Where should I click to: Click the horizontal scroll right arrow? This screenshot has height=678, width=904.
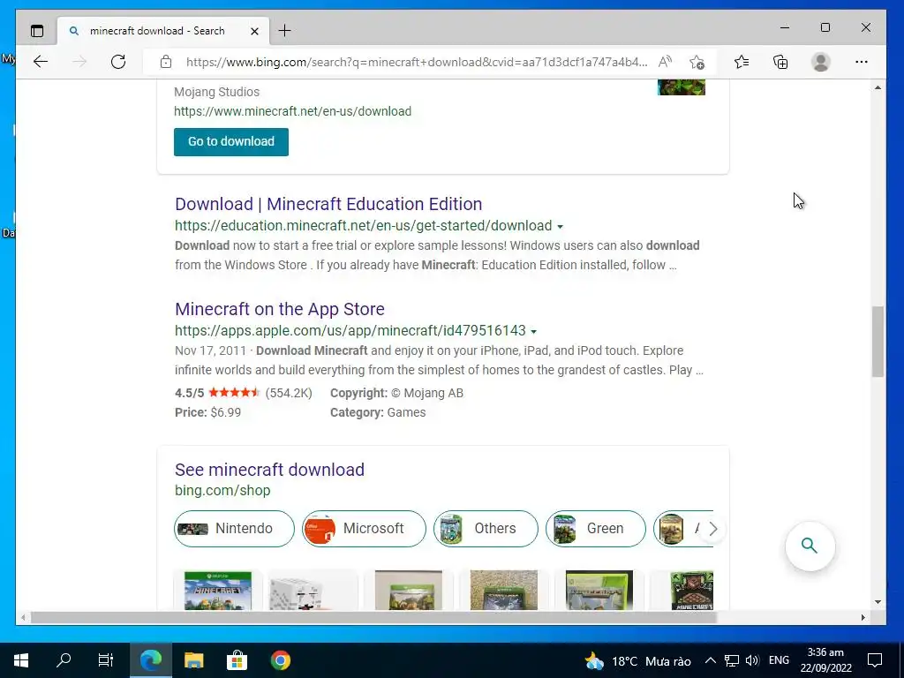[863, 617]
